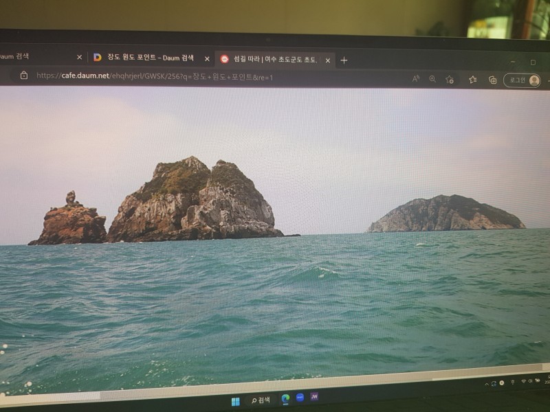Open Read Aloud from the address bar

pos(416,79)
